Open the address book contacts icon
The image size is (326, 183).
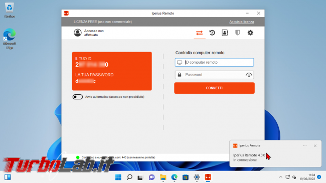pyautogui.click(x=225, y=33)
